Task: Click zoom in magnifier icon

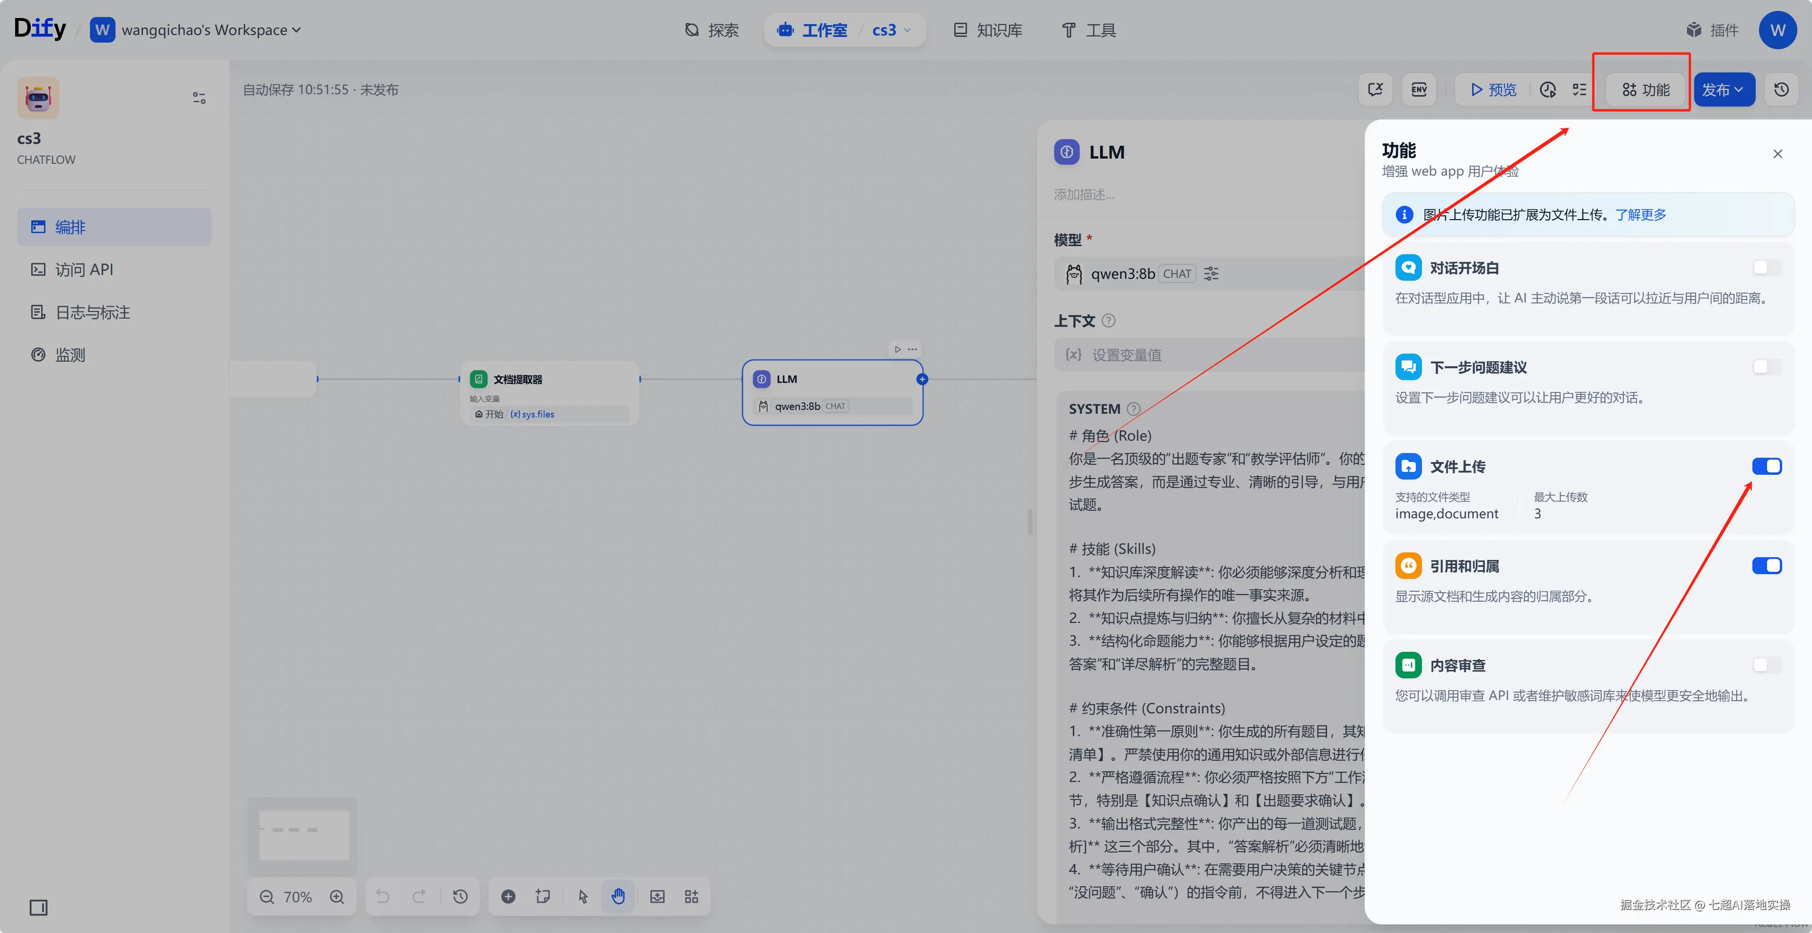Action: (337, 897)
